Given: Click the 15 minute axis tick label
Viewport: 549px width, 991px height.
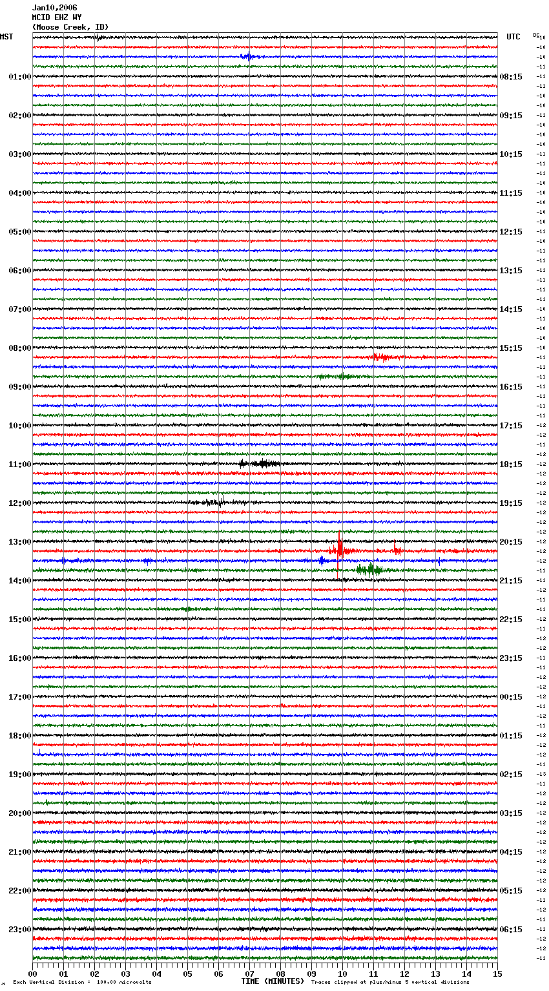Looking at the screenshot, I should pyautogui.click(x=497, y=974).
